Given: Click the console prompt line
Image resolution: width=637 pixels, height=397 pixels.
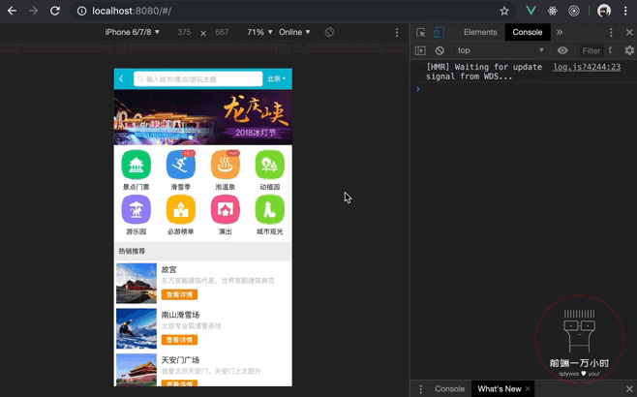Looking at the screenshot, I should point(524,89).
